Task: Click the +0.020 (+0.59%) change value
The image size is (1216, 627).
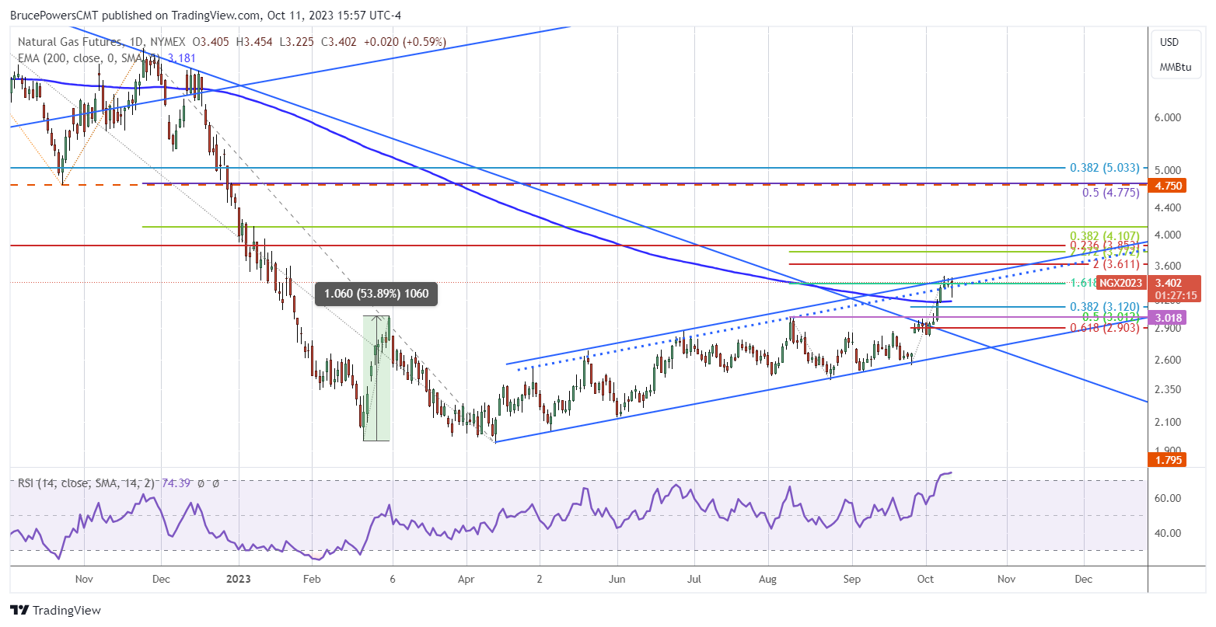Action: click(404, 42)
